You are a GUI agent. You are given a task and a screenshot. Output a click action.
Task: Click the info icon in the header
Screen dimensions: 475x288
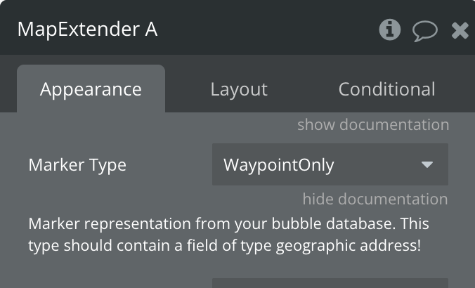389,30
